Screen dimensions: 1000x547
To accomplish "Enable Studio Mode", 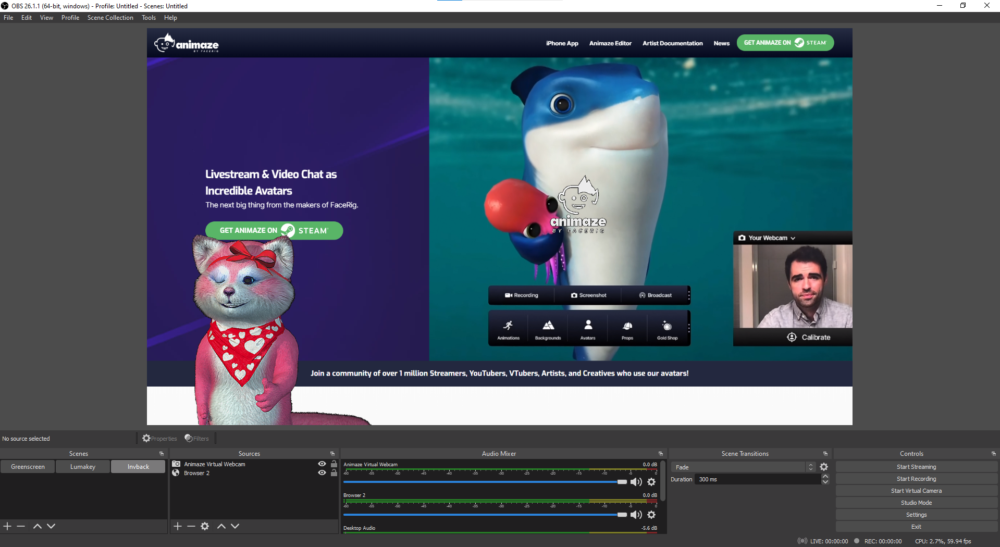I will pos(916,503).
